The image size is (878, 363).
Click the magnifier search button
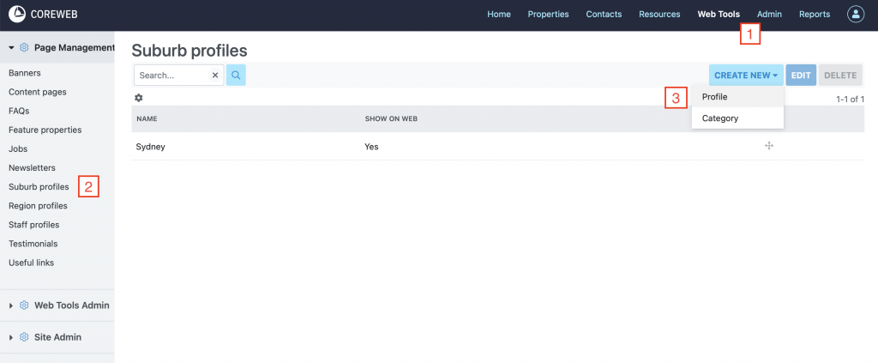tap(236, 76)
